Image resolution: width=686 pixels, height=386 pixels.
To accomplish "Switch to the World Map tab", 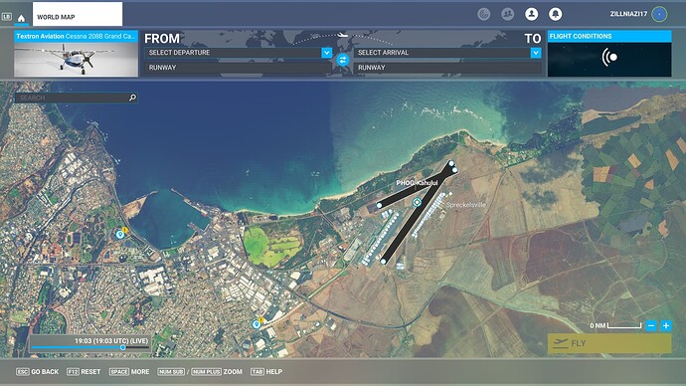I will click(x=78, y=14).
